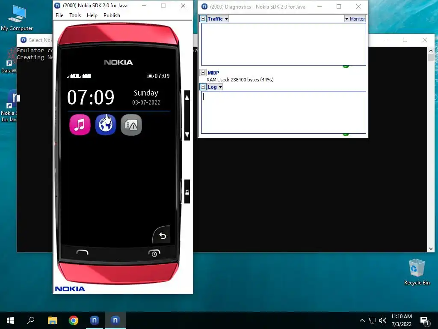This screenshot has width=438, height=329.
Task: Open the network tray icon
Action: coord(373,320)
